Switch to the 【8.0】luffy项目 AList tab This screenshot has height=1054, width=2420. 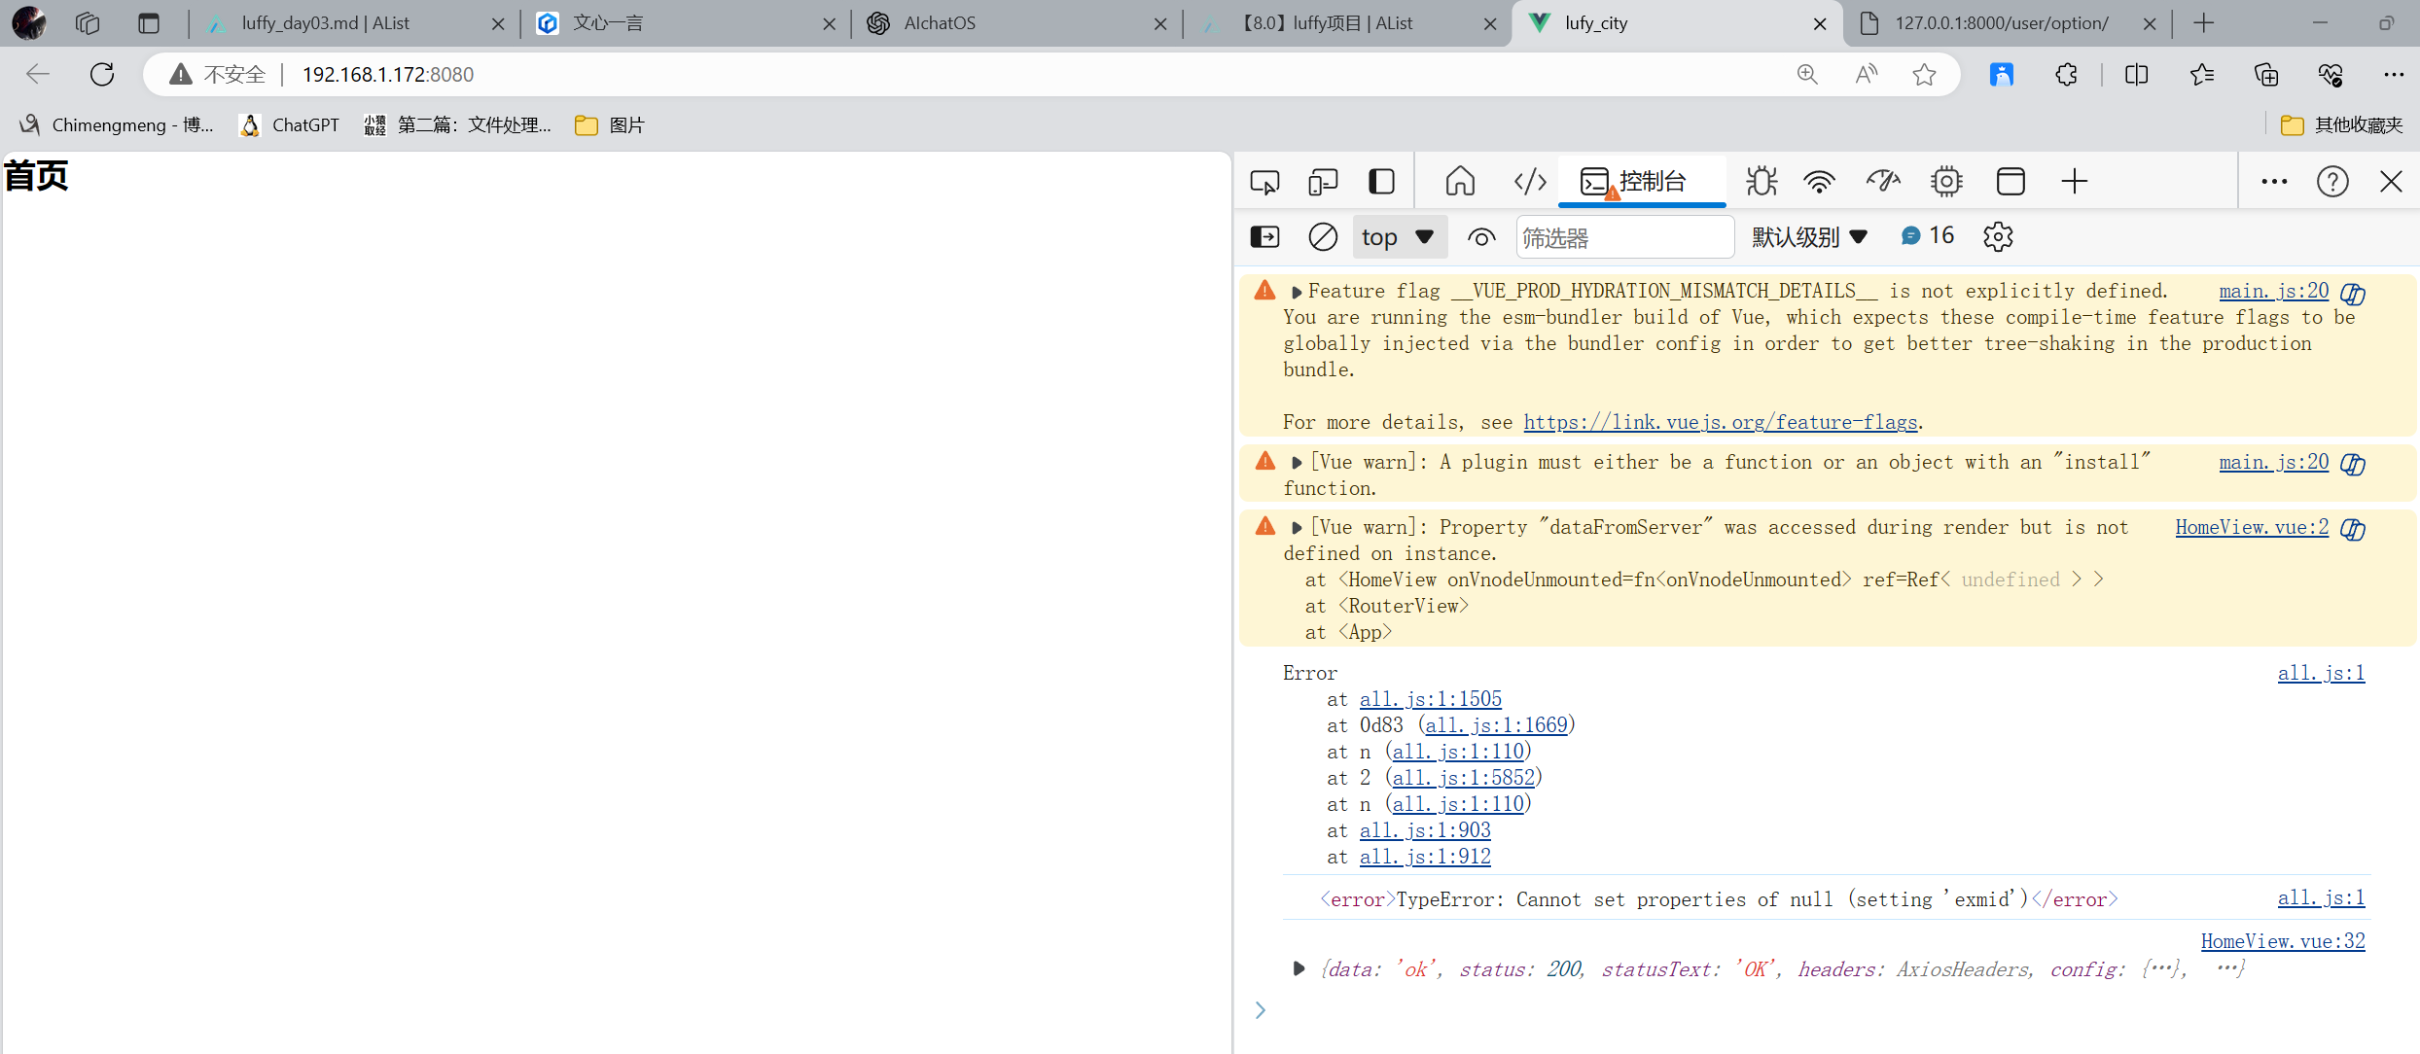point(1347,23)
